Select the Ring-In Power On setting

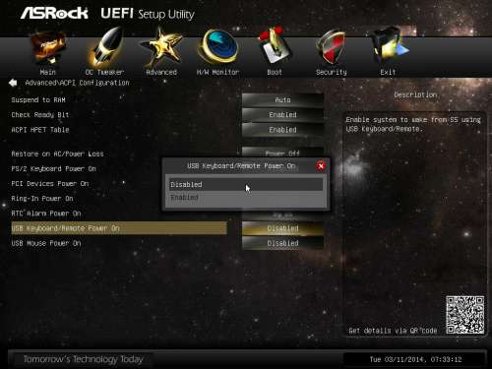coord(42,199)
